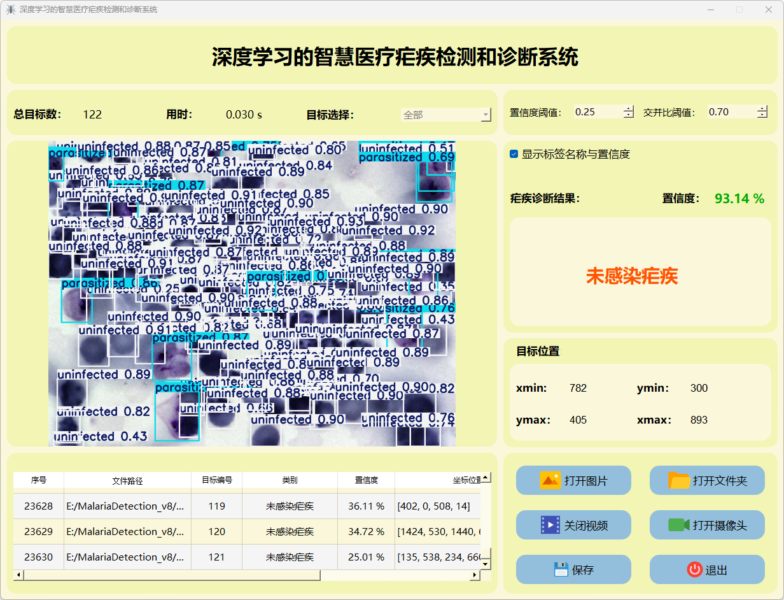The image size is (784, 600).
Task: Open the 目标选择 dropdown list
Action: pyautogui.click(x=486, y=115)
